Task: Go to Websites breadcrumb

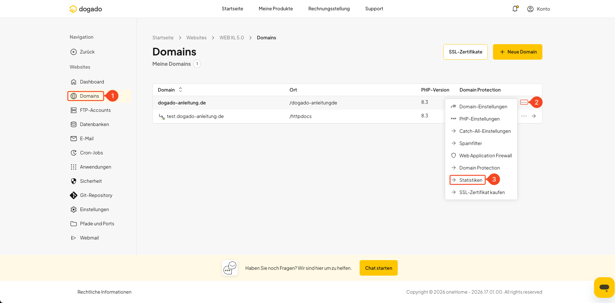Action: [196, 38]
